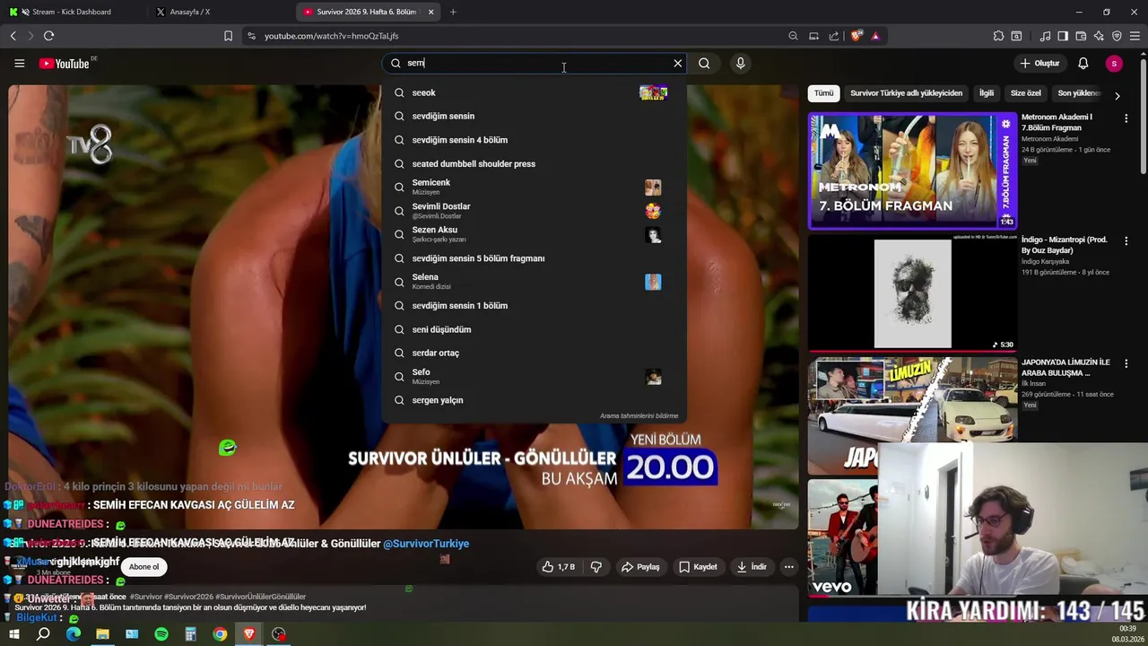Pick the Sefo musician suggestion
The image size is (1148, 646).
click(534, 377)
